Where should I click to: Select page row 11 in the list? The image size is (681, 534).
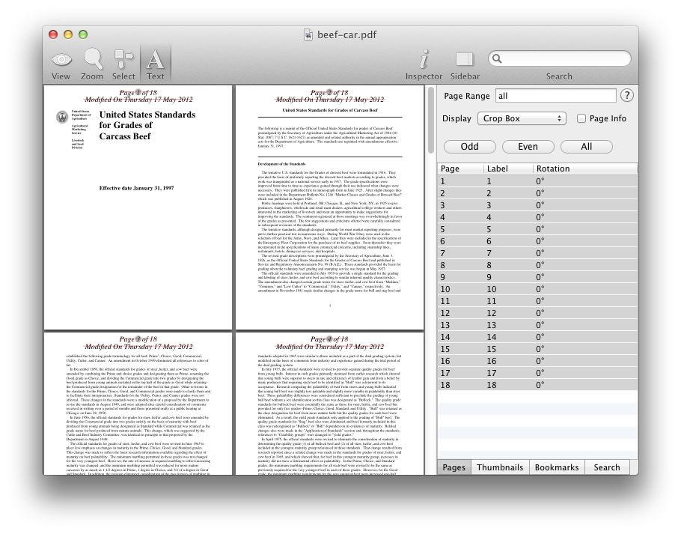pyautogui.click(x=537, y=301)
